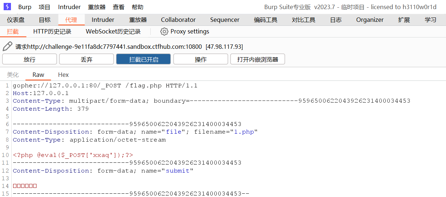Select the Raw view tab
The width and height of the screenshot is (446, 197).
point(38,75)
